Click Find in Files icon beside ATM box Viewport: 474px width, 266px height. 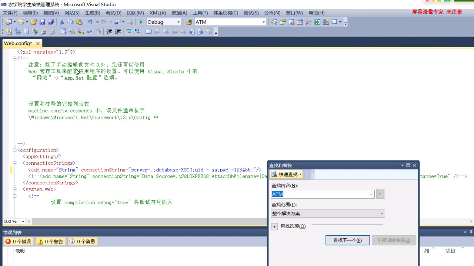189,22
